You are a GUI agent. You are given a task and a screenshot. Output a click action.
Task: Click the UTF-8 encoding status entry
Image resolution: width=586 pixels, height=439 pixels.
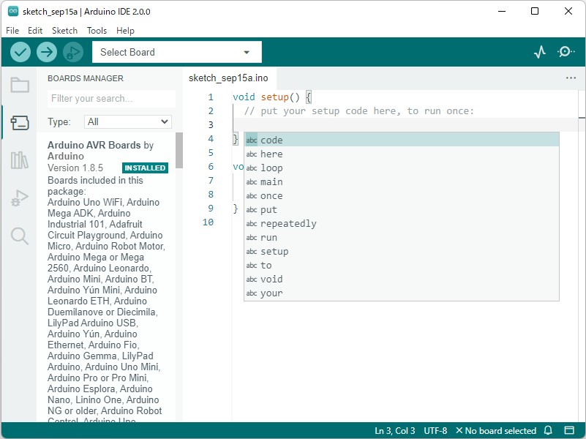pos(435,431)
